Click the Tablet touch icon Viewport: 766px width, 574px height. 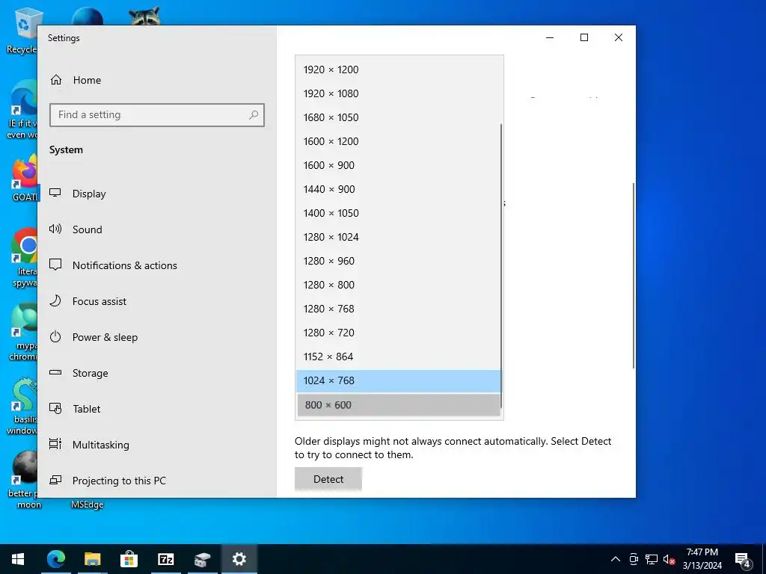pos(55,408)
